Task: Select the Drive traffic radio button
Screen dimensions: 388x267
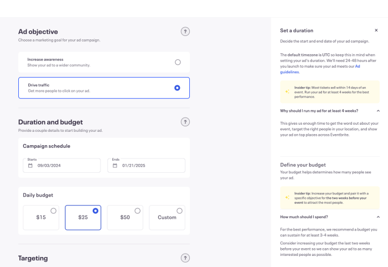Action: click(177, 88)
